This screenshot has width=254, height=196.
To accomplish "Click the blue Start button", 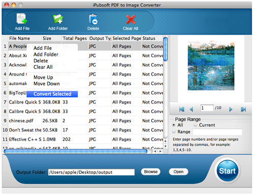I will (227, 171).
